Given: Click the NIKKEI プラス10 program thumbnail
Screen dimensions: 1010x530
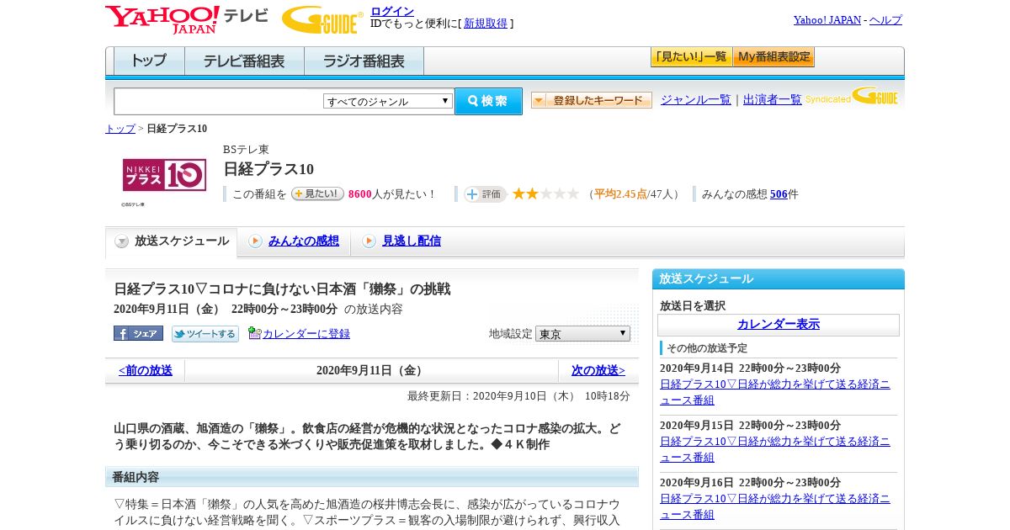Looking at the screenshot, I should [164, 175].
